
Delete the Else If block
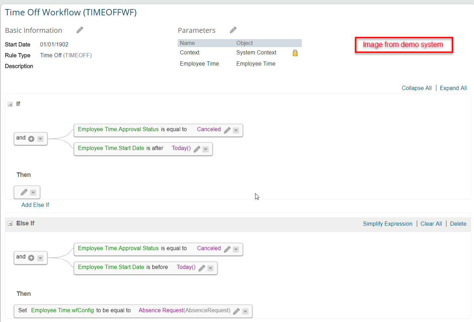point(458,224)
